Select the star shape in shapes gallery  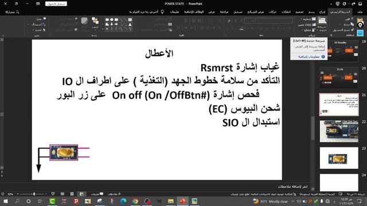click(x=107, y=29)
